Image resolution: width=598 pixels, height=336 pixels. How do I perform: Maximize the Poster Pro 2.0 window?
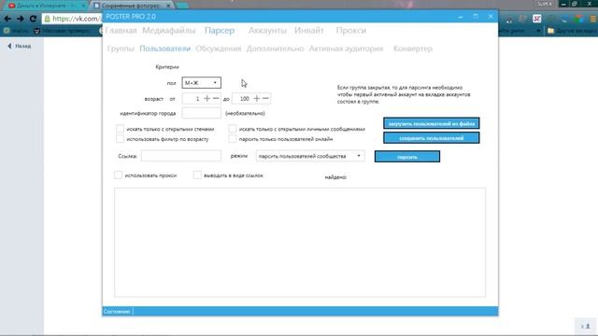(476, 17)
